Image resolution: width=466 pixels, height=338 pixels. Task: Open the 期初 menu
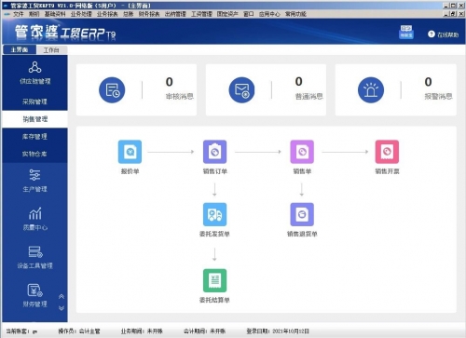34,14
